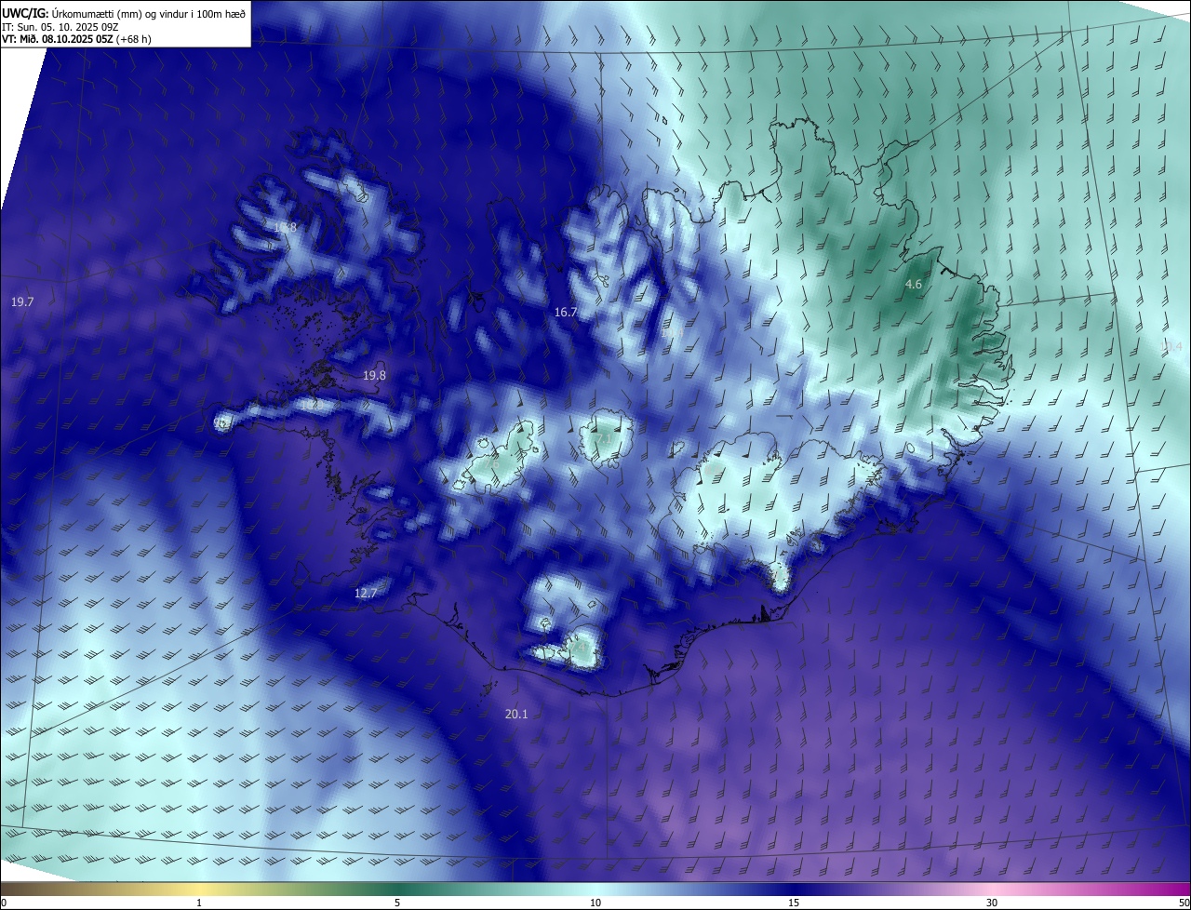Click the 12.7 value label on the map
1191x910 pixels.
coord(367,594)
